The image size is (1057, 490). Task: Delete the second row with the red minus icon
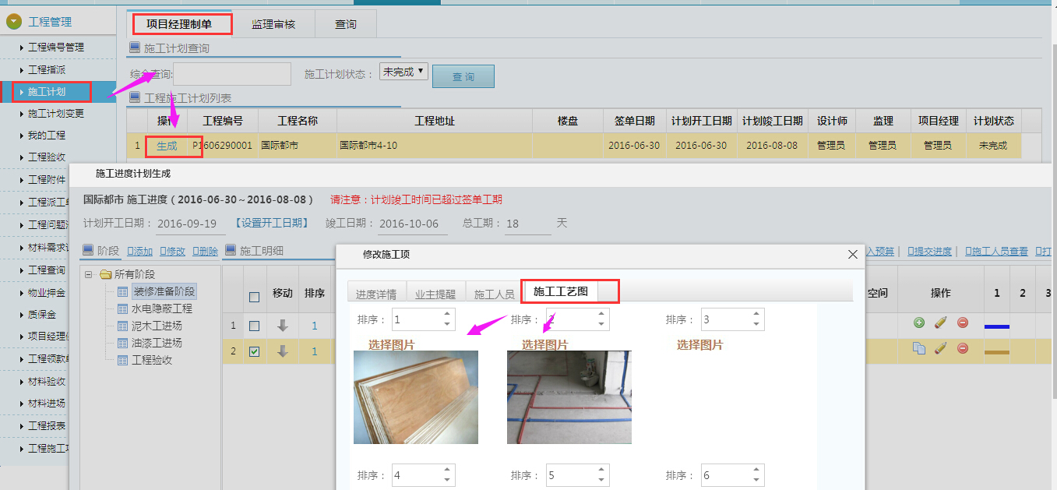(963, 348)
